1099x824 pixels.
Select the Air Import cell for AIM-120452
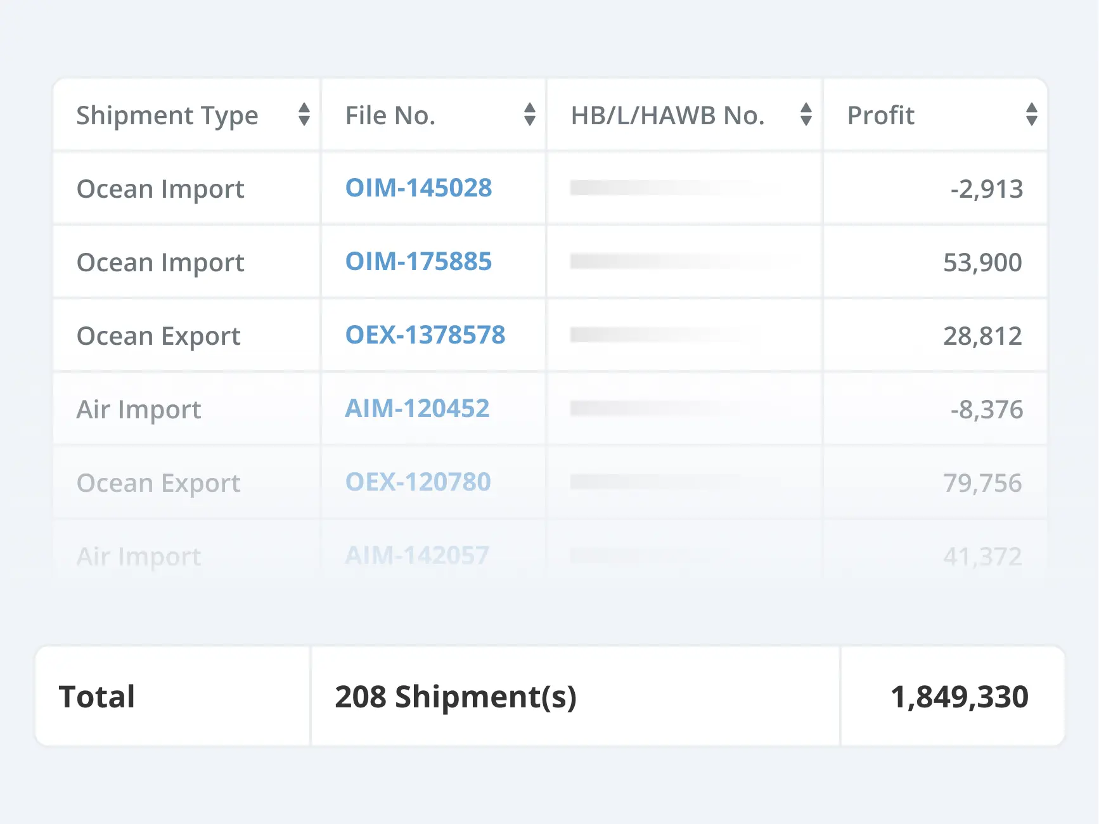pyautogui.click(x=139, y=409)
